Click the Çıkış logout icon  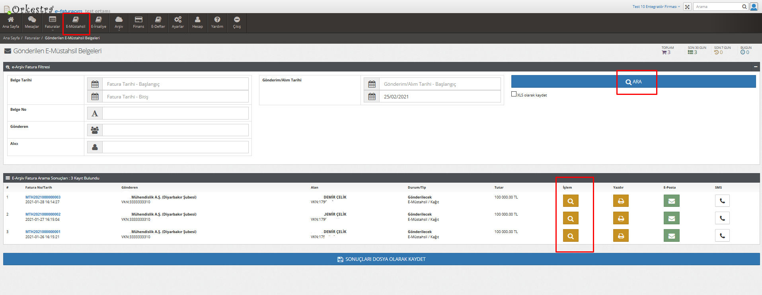pos(237,22)
